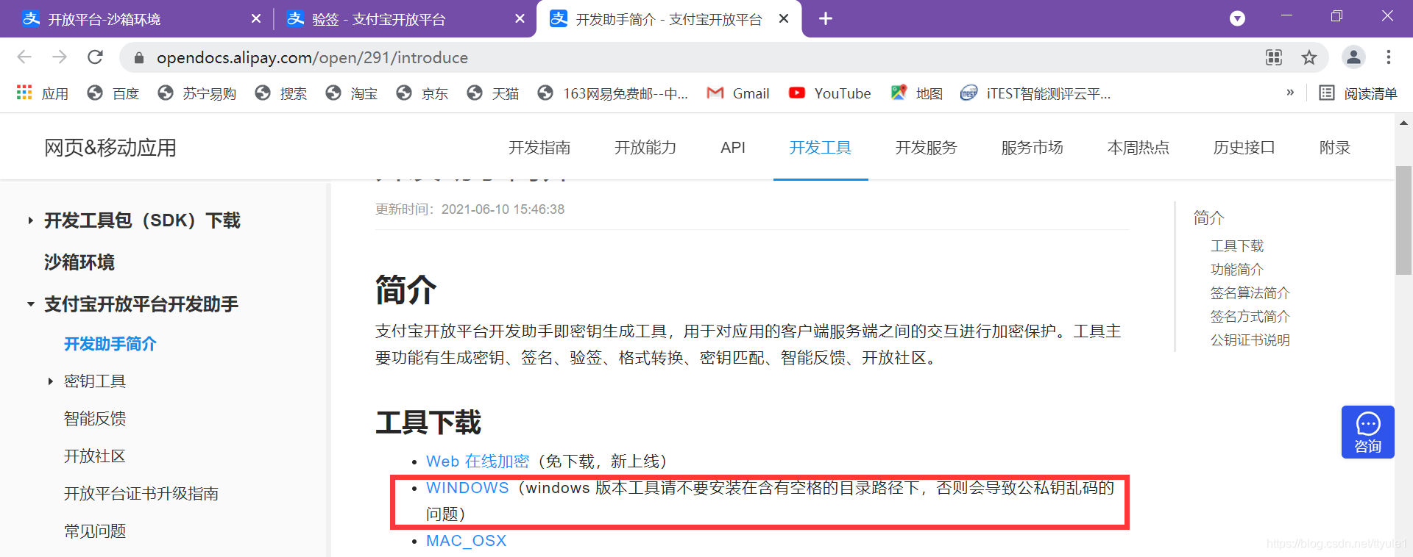Open the 咨询 chat button

coord(1368,432)
